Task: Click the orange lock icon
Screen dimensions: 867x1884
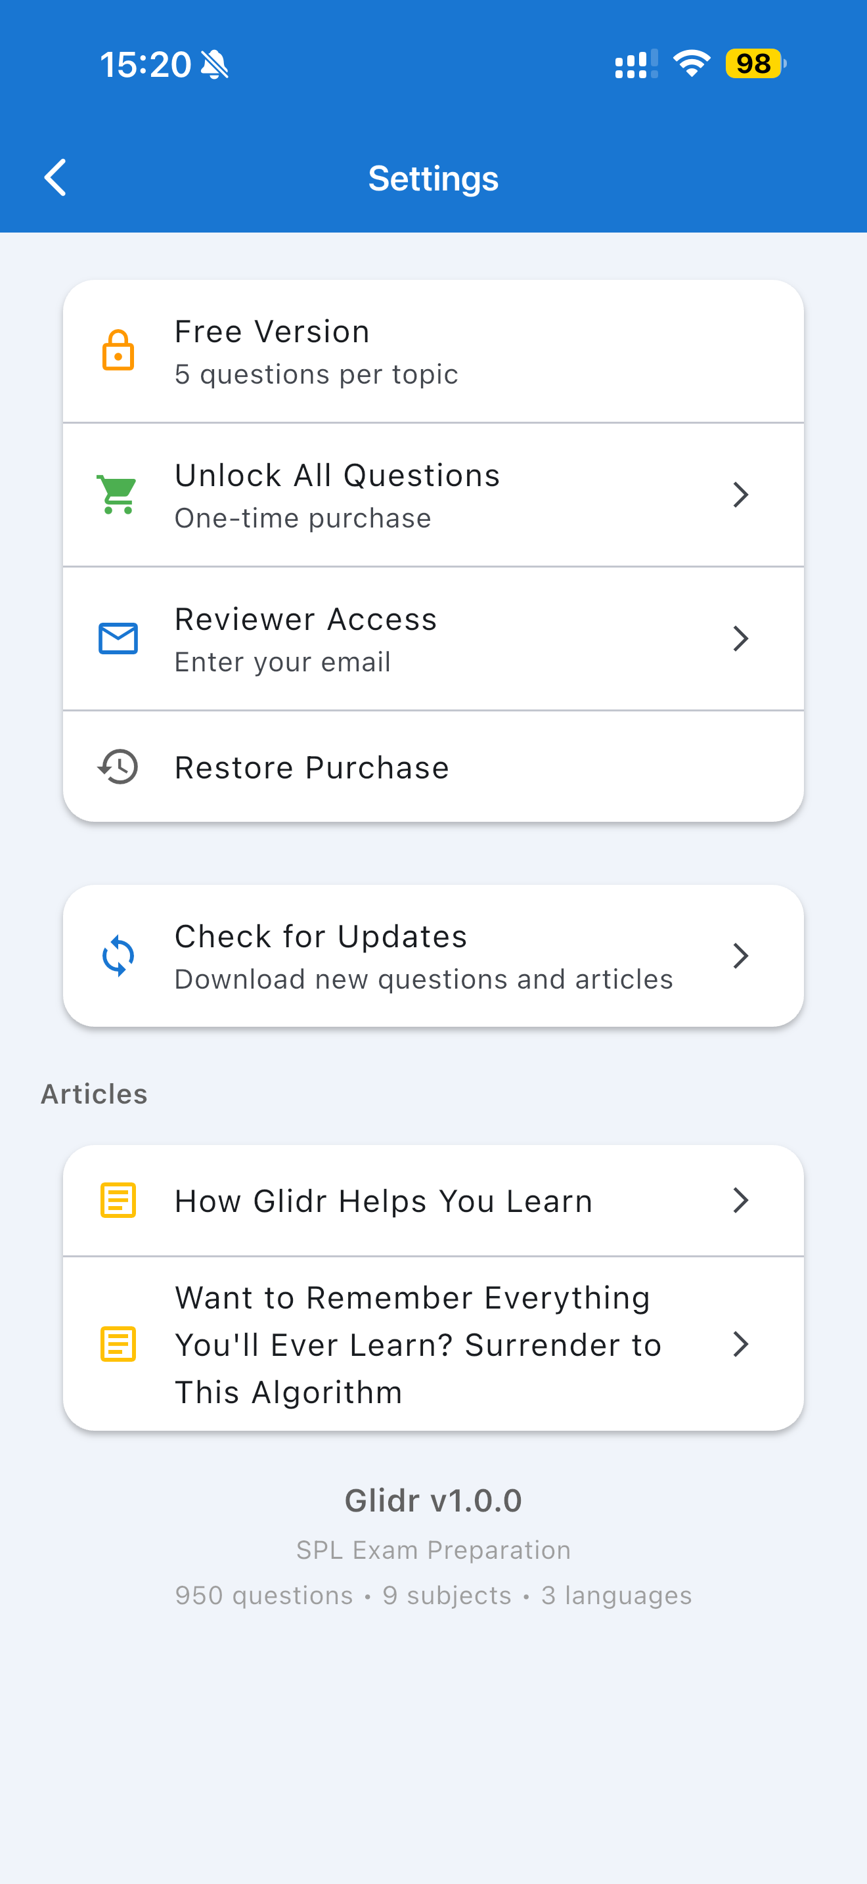Action: click(x=118, y=351)
